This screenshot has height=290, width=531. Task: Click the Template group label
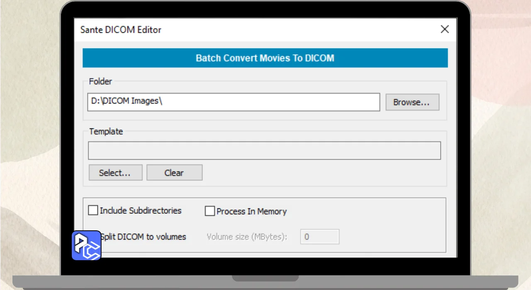(x=106, y=131)
